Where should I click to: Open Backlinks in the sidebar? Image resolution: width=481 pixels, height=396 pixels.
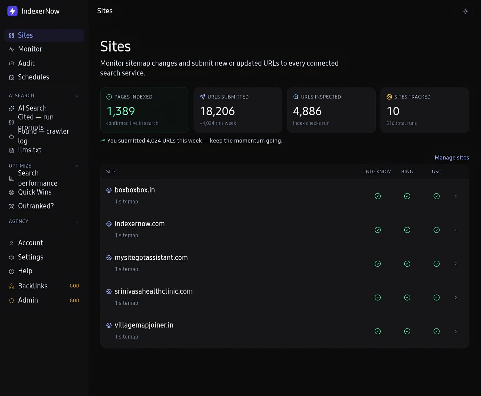44,286
